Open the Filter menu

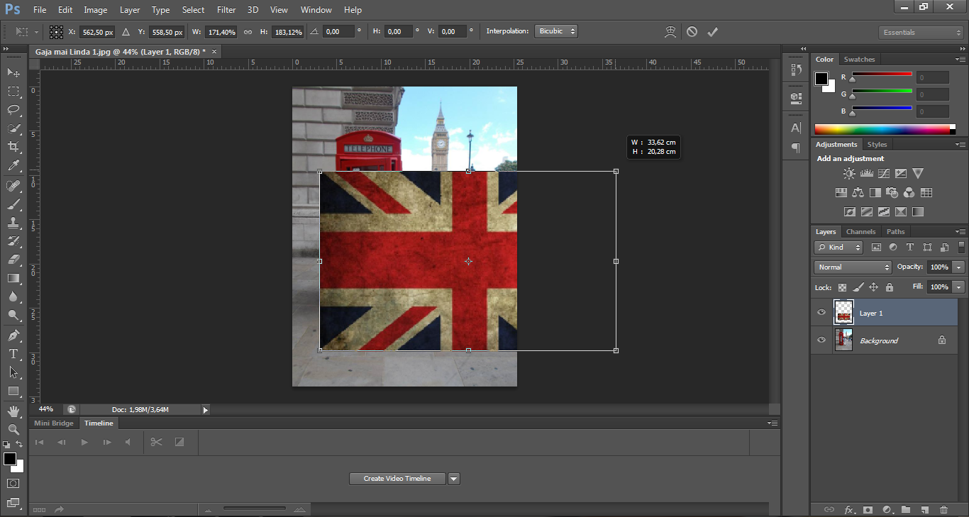click(226, 10)
